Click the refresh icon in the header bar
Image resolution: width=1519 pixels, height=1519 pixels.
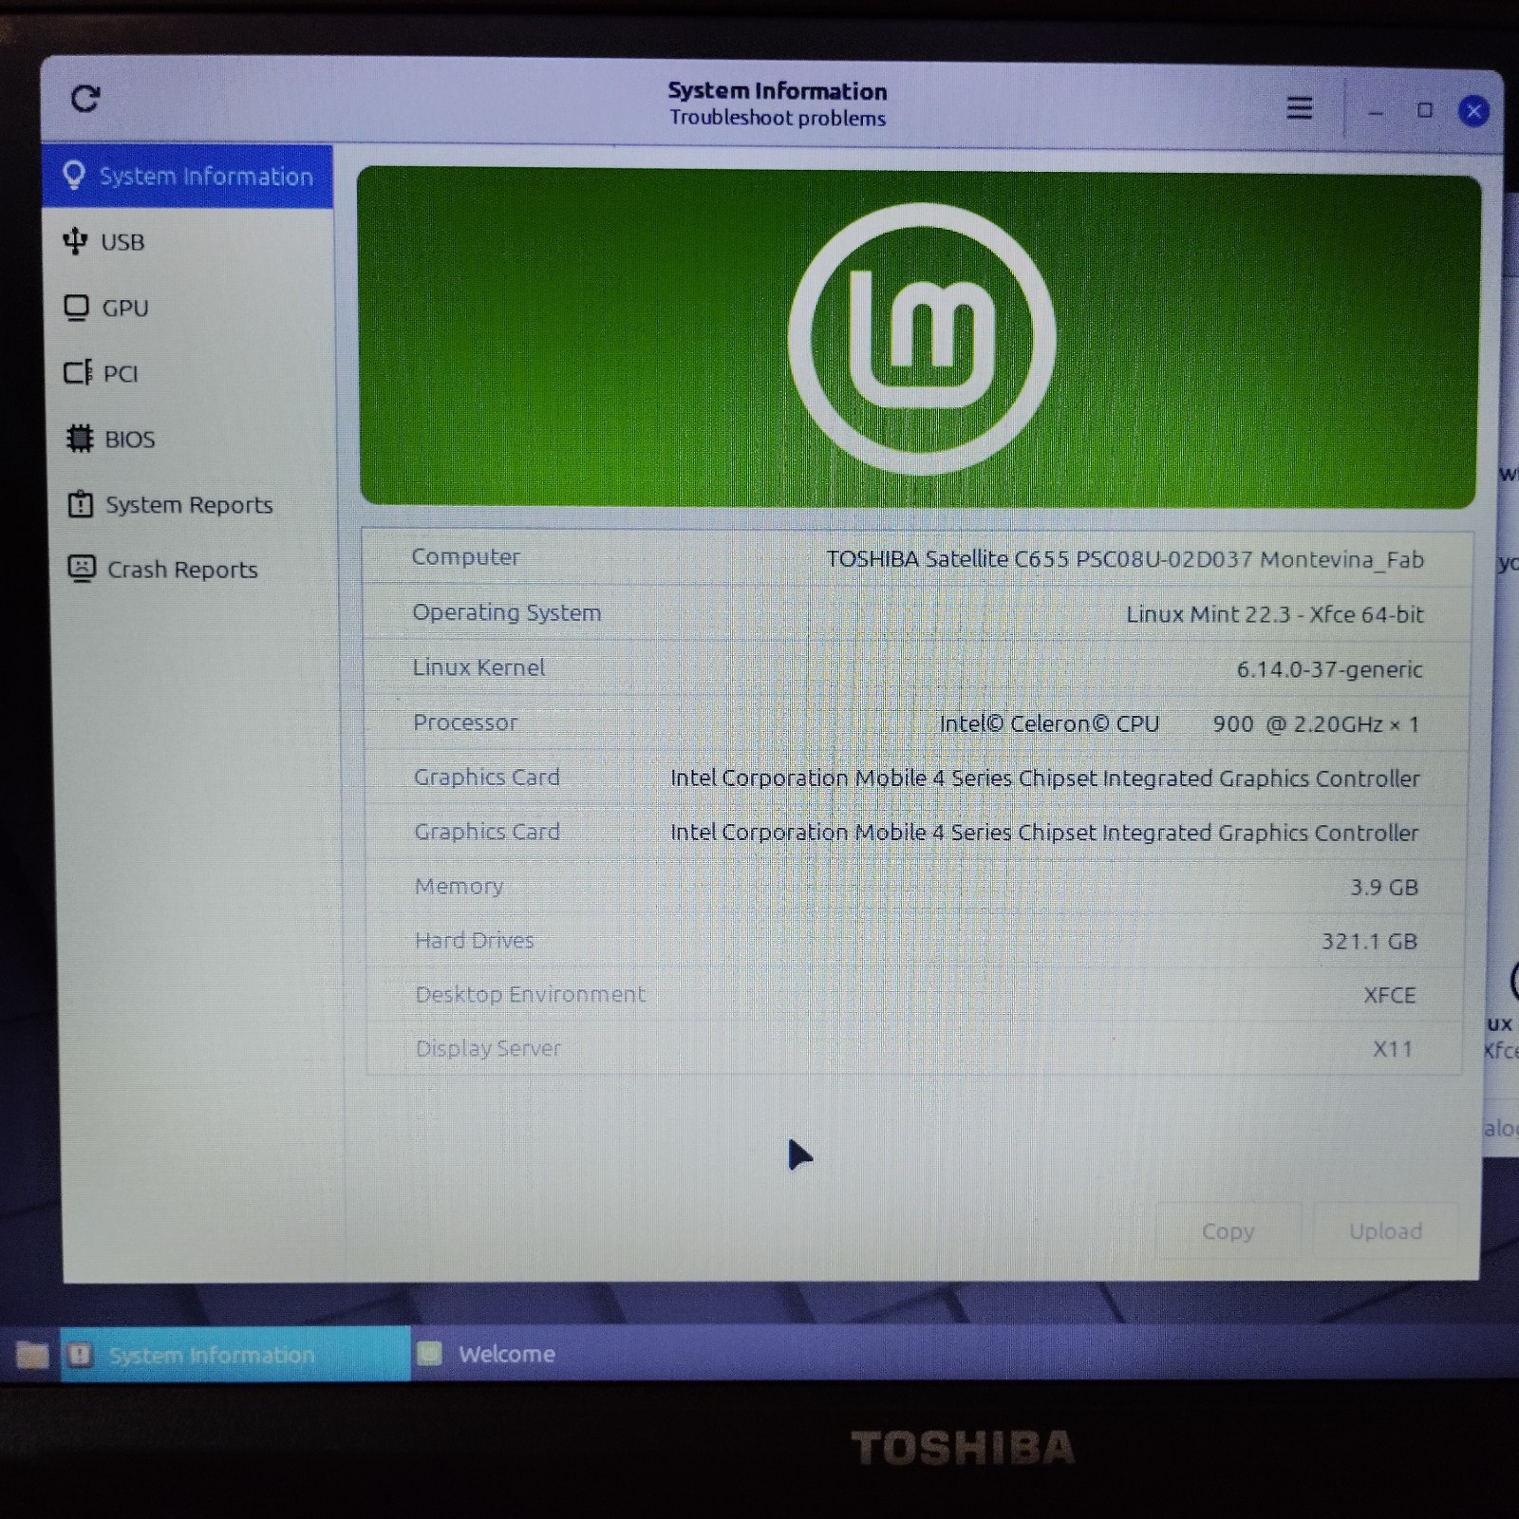[85, 99]
